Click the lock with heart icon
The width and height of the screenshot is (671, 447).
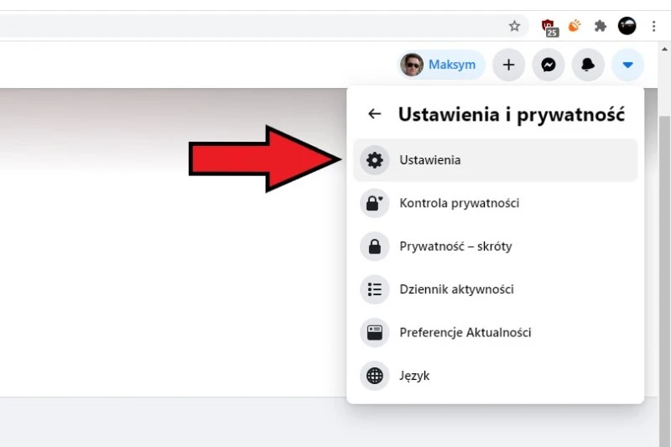[x=374, y=203]
